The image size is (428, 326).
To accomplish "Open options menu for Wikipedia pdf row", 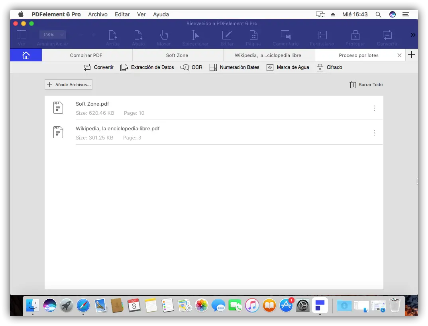I will tap(374, 133).
